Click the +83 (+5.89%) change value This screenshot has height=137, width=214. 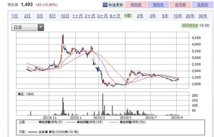[x=46, y=5]
